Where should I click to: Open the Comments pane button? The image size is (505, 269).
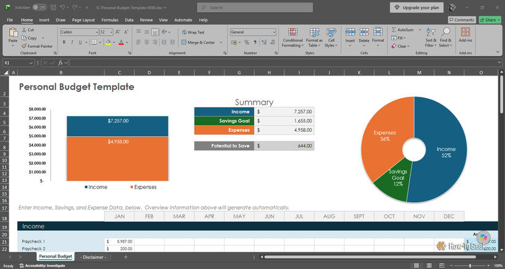point(462,20)
